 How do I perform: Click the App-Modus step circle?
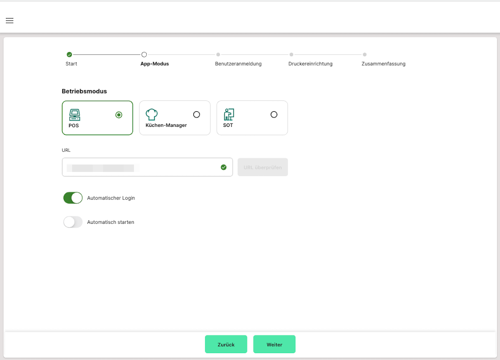coord(144,54)
